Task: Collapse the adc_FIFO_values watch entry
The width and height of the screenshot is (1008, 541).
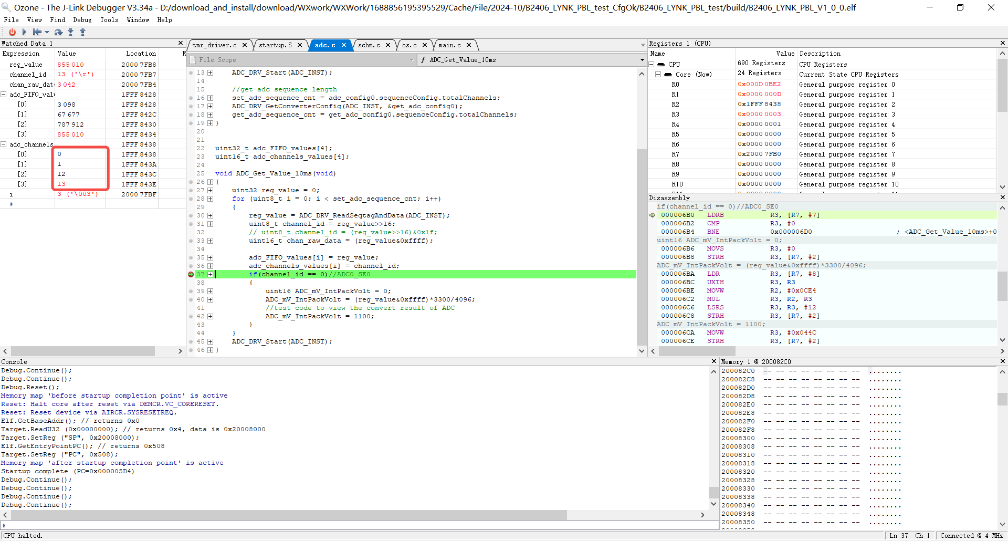Action: click(x=4, y=95)
